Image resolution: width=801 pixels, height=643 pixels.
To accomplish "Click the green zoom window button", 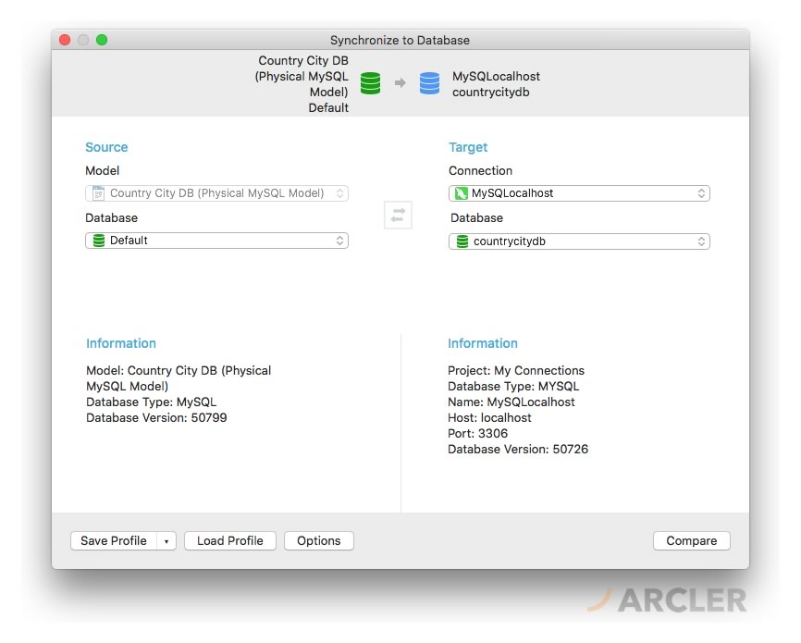I will (102, 40).
